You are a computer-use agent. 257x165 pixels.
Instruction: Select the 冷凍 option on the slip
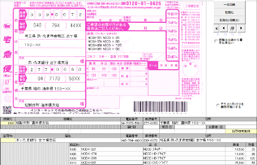point(163,66)
